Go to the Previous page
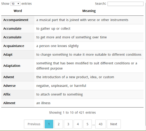 pyautogui.click(x=34, y=124)
